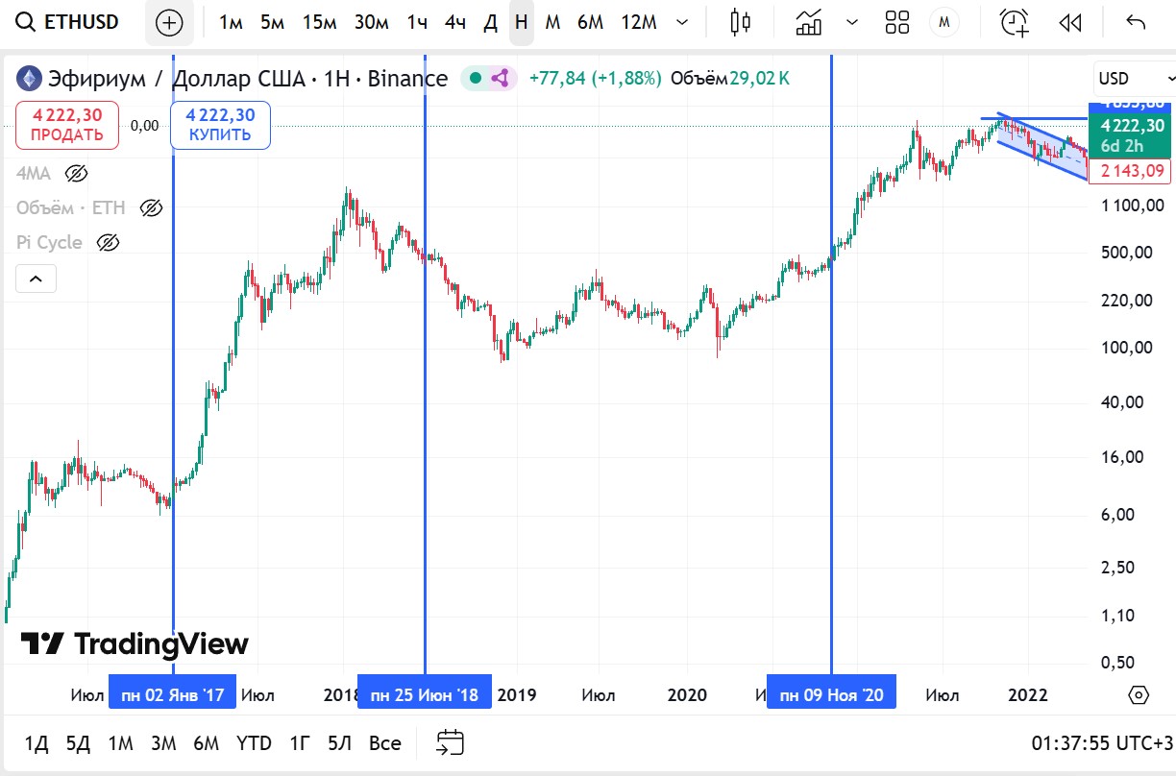Toggle the Pi Cycle indicator eye
Screen dimensions: 1176x776
(109, 243)
